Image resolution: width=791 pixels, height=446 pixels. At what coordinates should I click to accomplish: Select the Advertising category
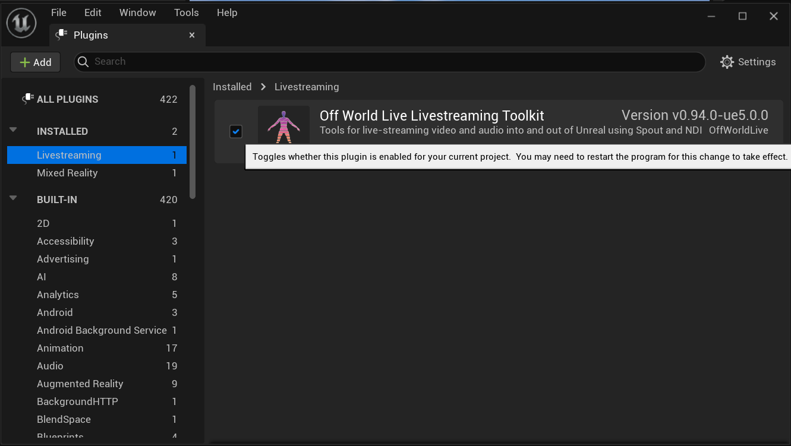(97, 259)
